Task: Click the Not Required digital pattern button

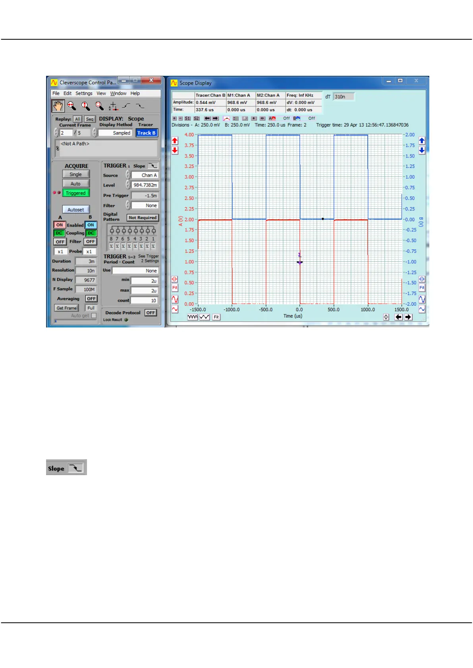Action: [143, 218]
